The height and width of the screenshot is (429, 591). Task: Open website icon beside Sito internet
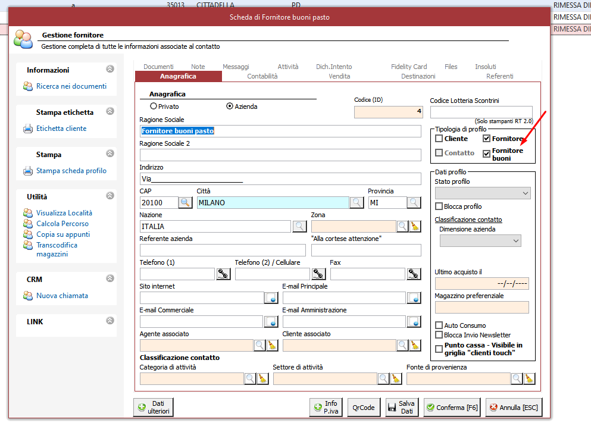pyautogui.click(x=271, y=298)
